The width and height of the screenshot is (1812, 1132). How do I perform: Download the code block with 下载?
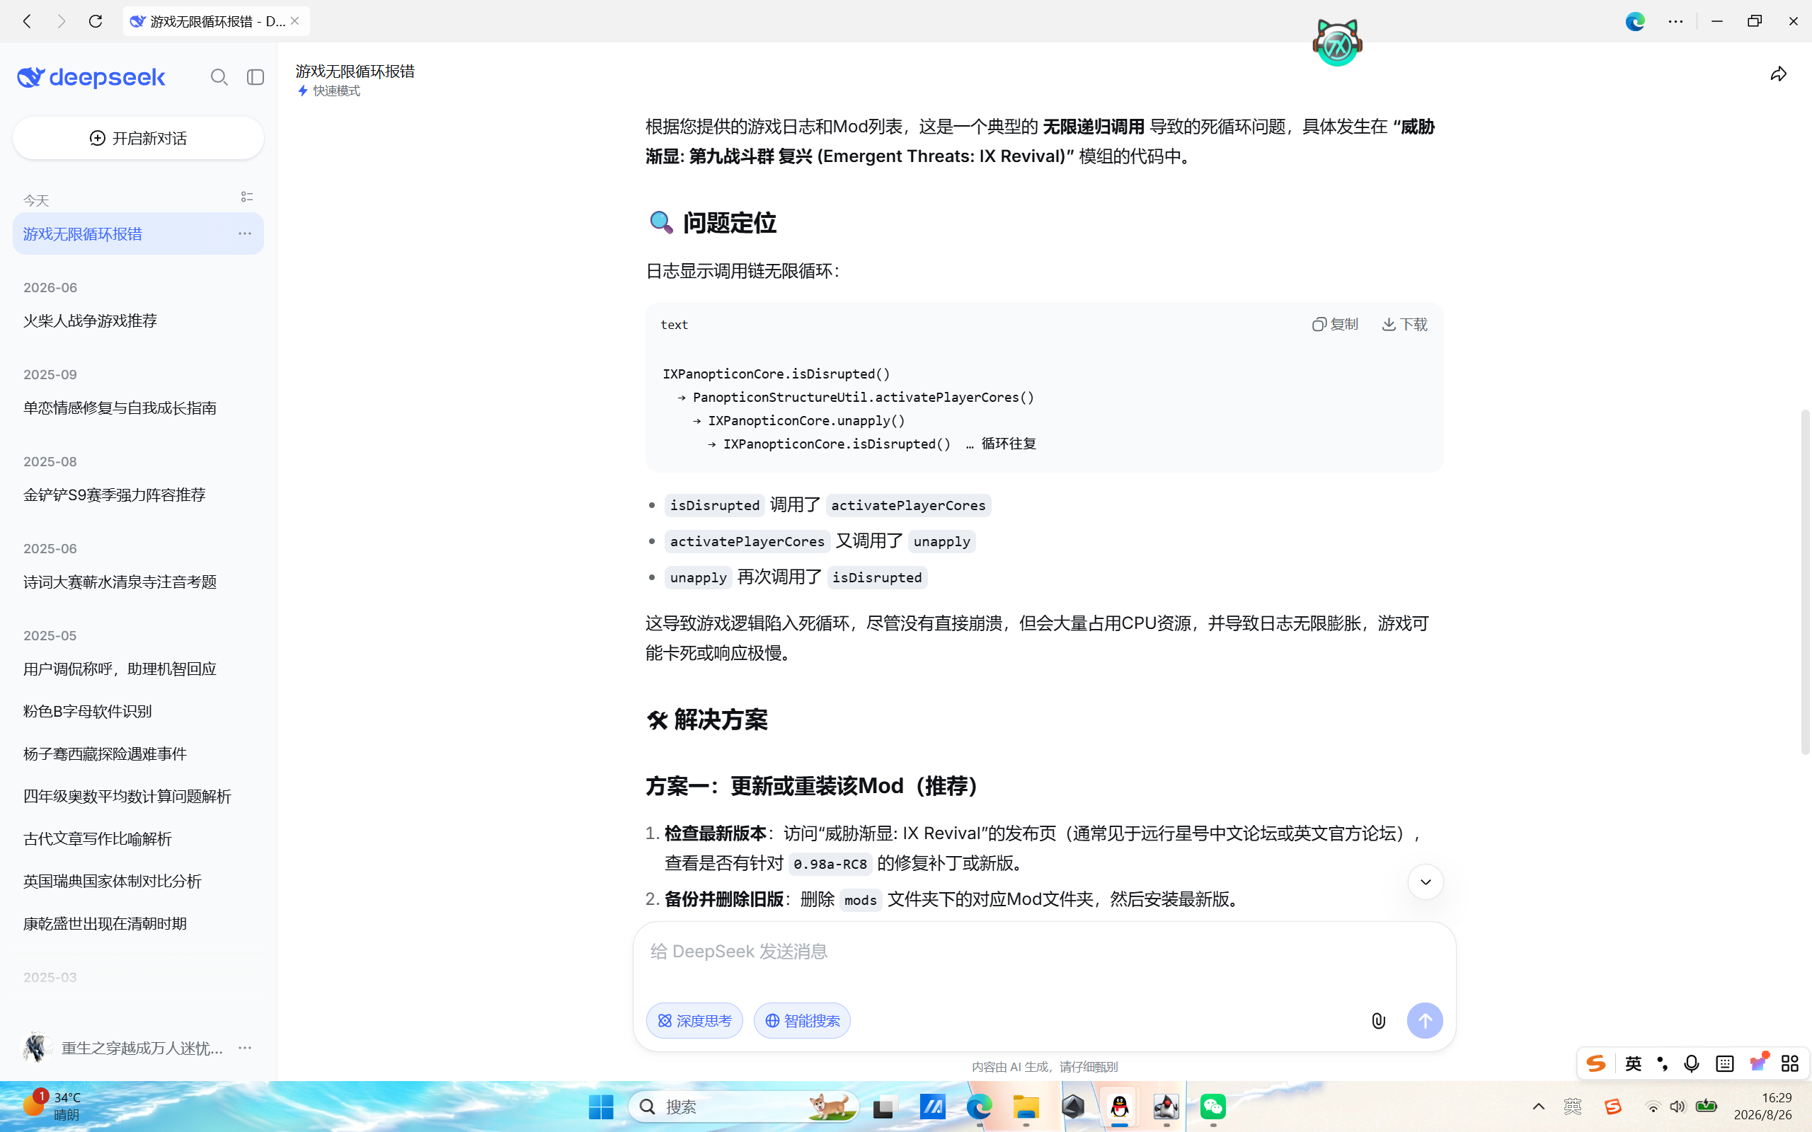[1405, 324]
